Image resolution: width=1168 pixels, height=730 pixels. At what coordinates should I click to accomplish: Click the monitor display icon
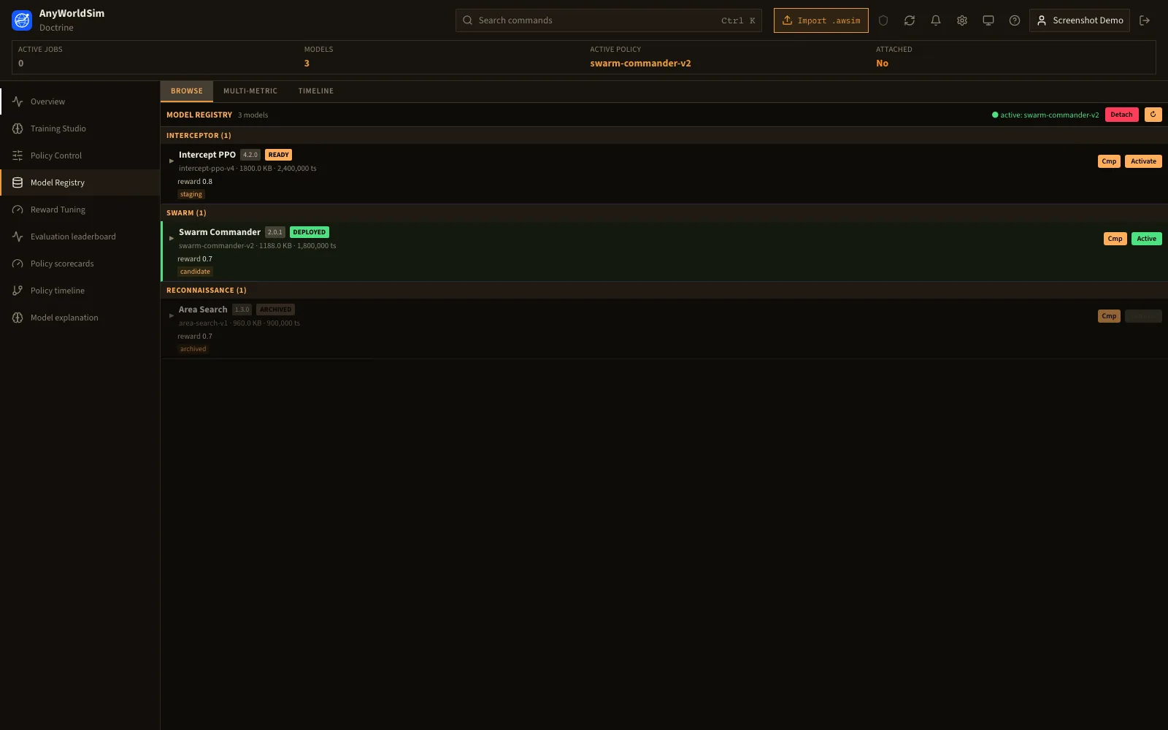point(988,20)
